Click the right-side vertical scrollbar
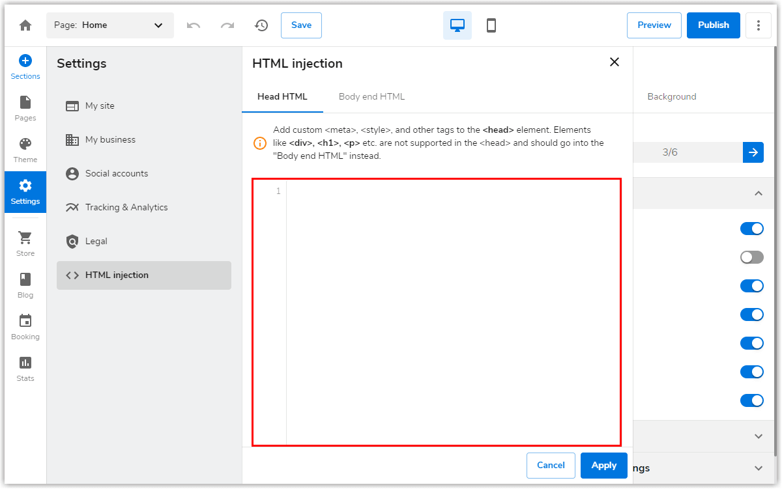This screenshot has height=489, width=782. point(774,251)
